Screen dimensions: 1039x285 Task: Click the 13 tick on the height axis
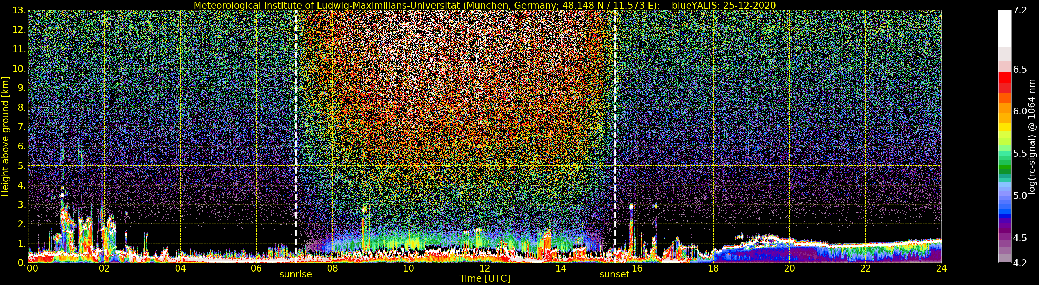coord(19,10)
